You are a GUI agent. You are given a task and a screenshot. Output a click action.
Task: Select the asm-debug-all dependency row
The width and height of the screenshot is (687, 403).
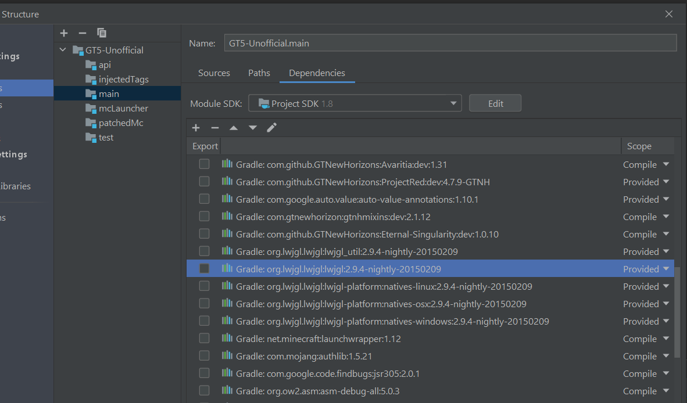click(x=430, y=391)
